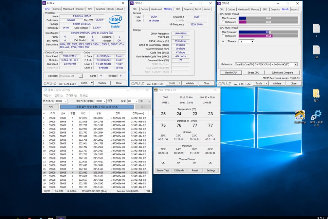The height and width of the screenshot is (219, 328).
Task: Click the LinX 잔차(norm) column header
Action: click(138, 113)
